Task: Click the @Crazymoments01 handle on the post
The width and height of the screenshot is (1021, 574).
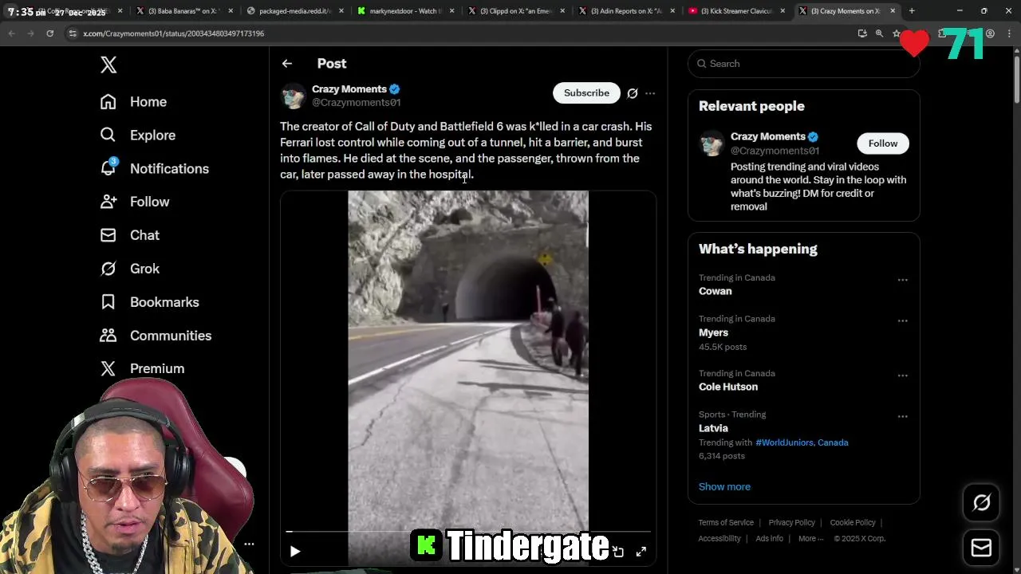Action: click(356, 103)
